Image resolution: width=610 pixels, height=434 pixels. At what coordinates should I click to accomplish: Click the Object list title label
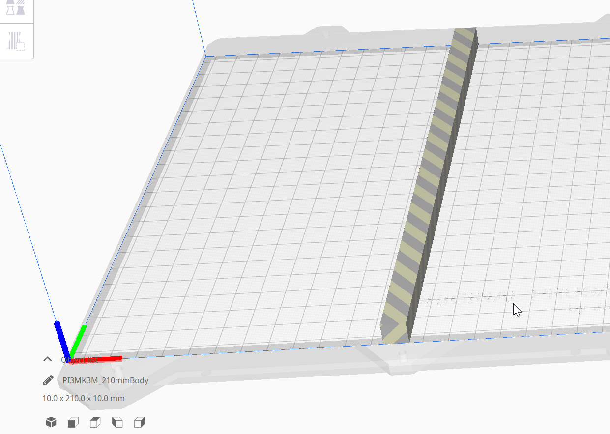[x=81, y=360]
